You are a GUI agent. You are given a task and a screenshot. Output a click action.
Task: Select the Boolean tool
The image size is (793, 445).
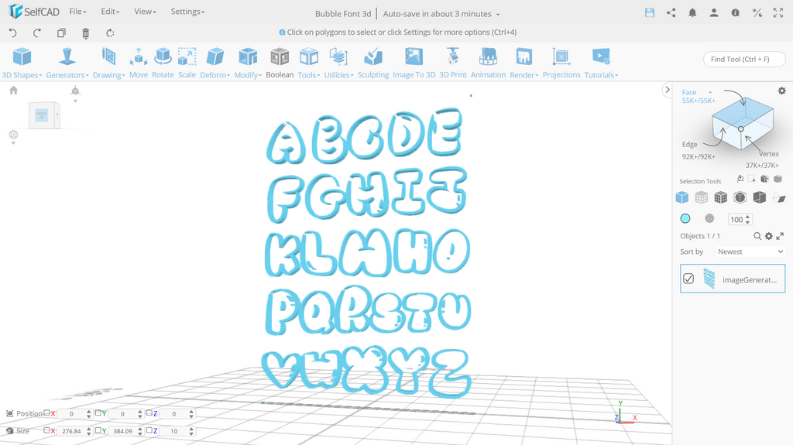[280, 63]
